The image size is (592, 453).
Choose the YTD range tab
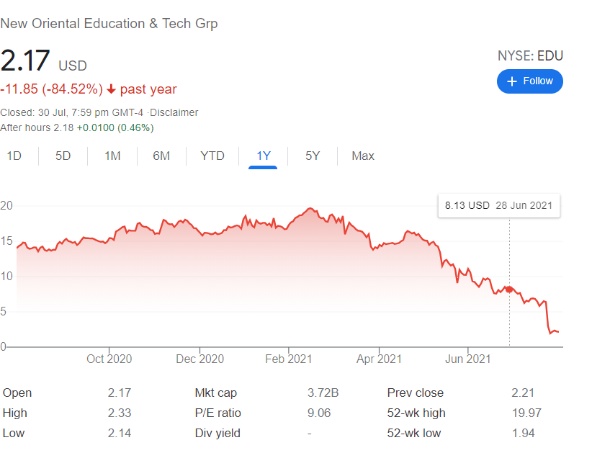[x=212, y=156]
